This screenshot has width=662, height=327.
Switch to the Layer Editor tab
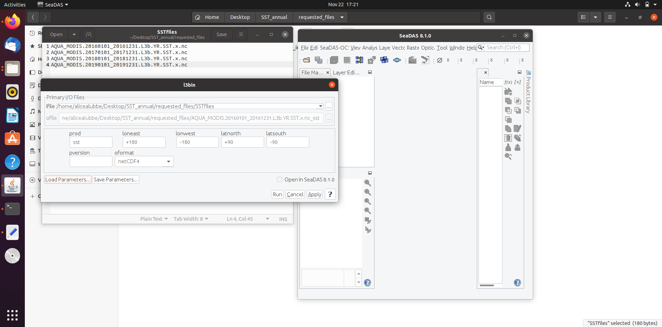click(346, 72)
